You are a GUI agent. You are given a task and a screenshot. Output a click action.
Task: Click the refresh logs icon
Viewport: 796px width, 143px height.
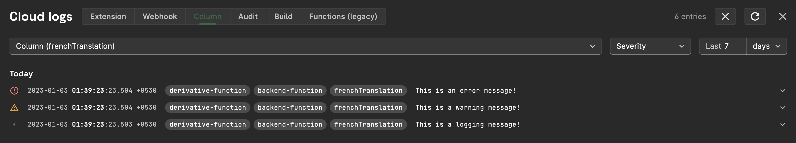coord(755,17)
